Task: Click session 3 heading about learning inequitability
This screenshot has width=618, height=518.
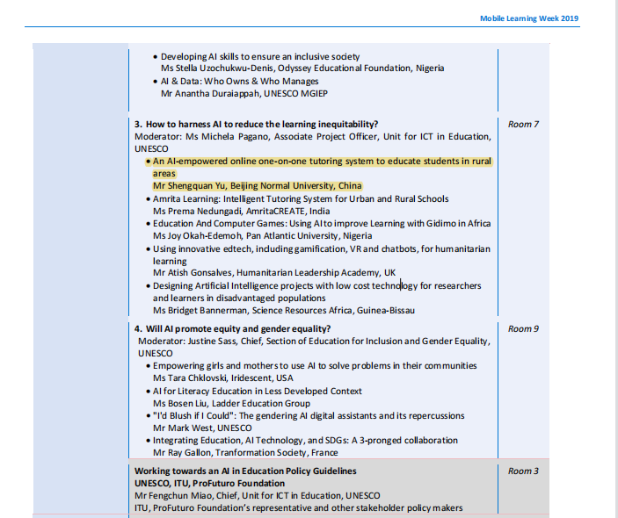Action: coord(262,125)
